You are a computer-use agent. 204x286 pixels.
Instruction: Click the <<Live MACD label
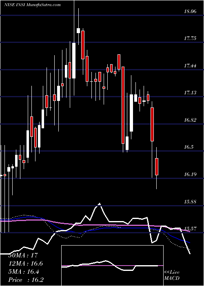172,275
